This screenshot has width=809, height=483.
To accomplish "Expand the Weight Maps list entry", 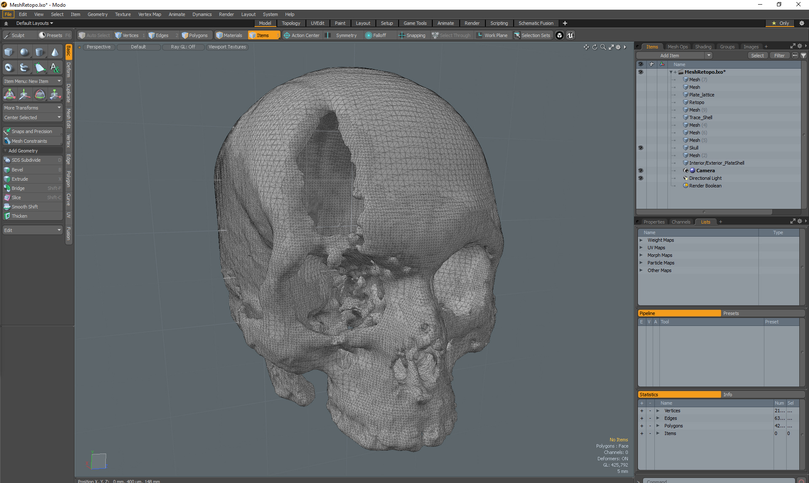I will (x=641, y=240).
